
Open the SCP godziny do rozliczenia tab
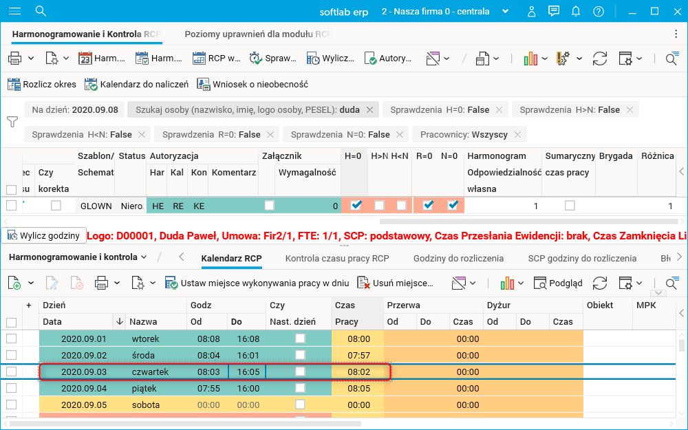click(582, 259)
